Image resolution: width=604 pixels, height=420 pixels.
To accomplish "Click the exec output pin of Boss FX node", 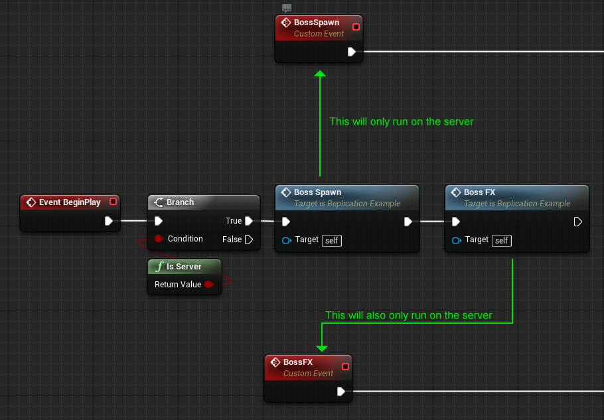I will point(578,222).
